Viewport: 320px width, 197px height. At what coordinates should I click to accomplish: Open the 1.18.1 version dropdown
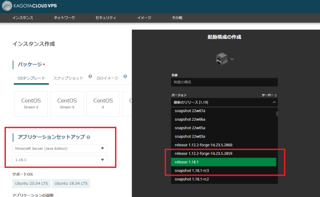[x=60, y=160]
